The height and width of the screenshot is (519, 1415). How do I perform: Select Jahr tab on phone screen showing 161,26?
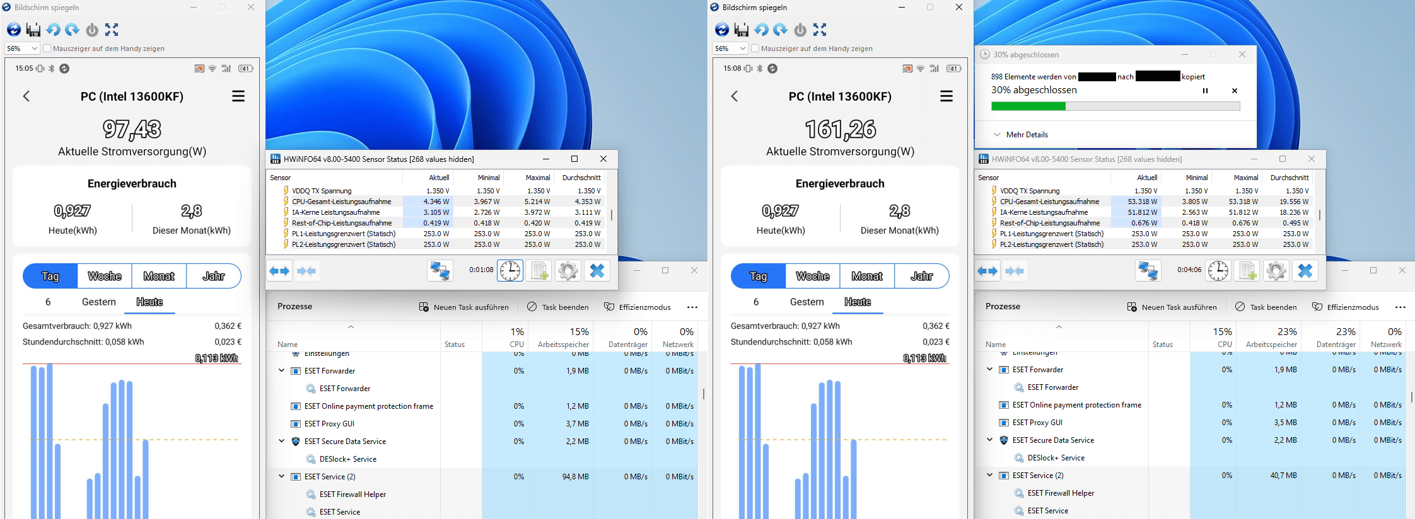921,276
